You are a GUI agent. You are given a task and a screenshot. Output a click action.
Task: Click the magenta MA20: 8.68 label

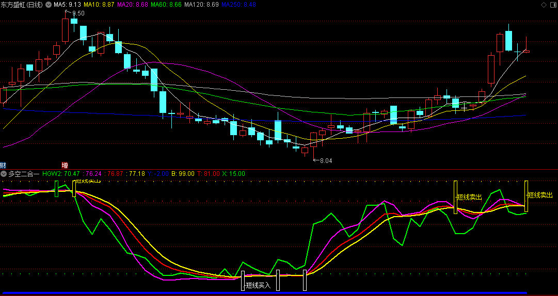coord(133,5)
